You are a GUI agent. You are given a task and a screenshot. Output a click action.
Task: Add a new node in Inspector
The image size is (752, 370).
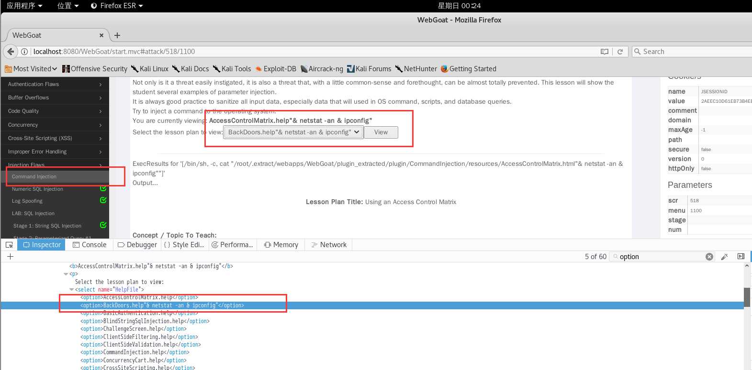coord(10,257)
